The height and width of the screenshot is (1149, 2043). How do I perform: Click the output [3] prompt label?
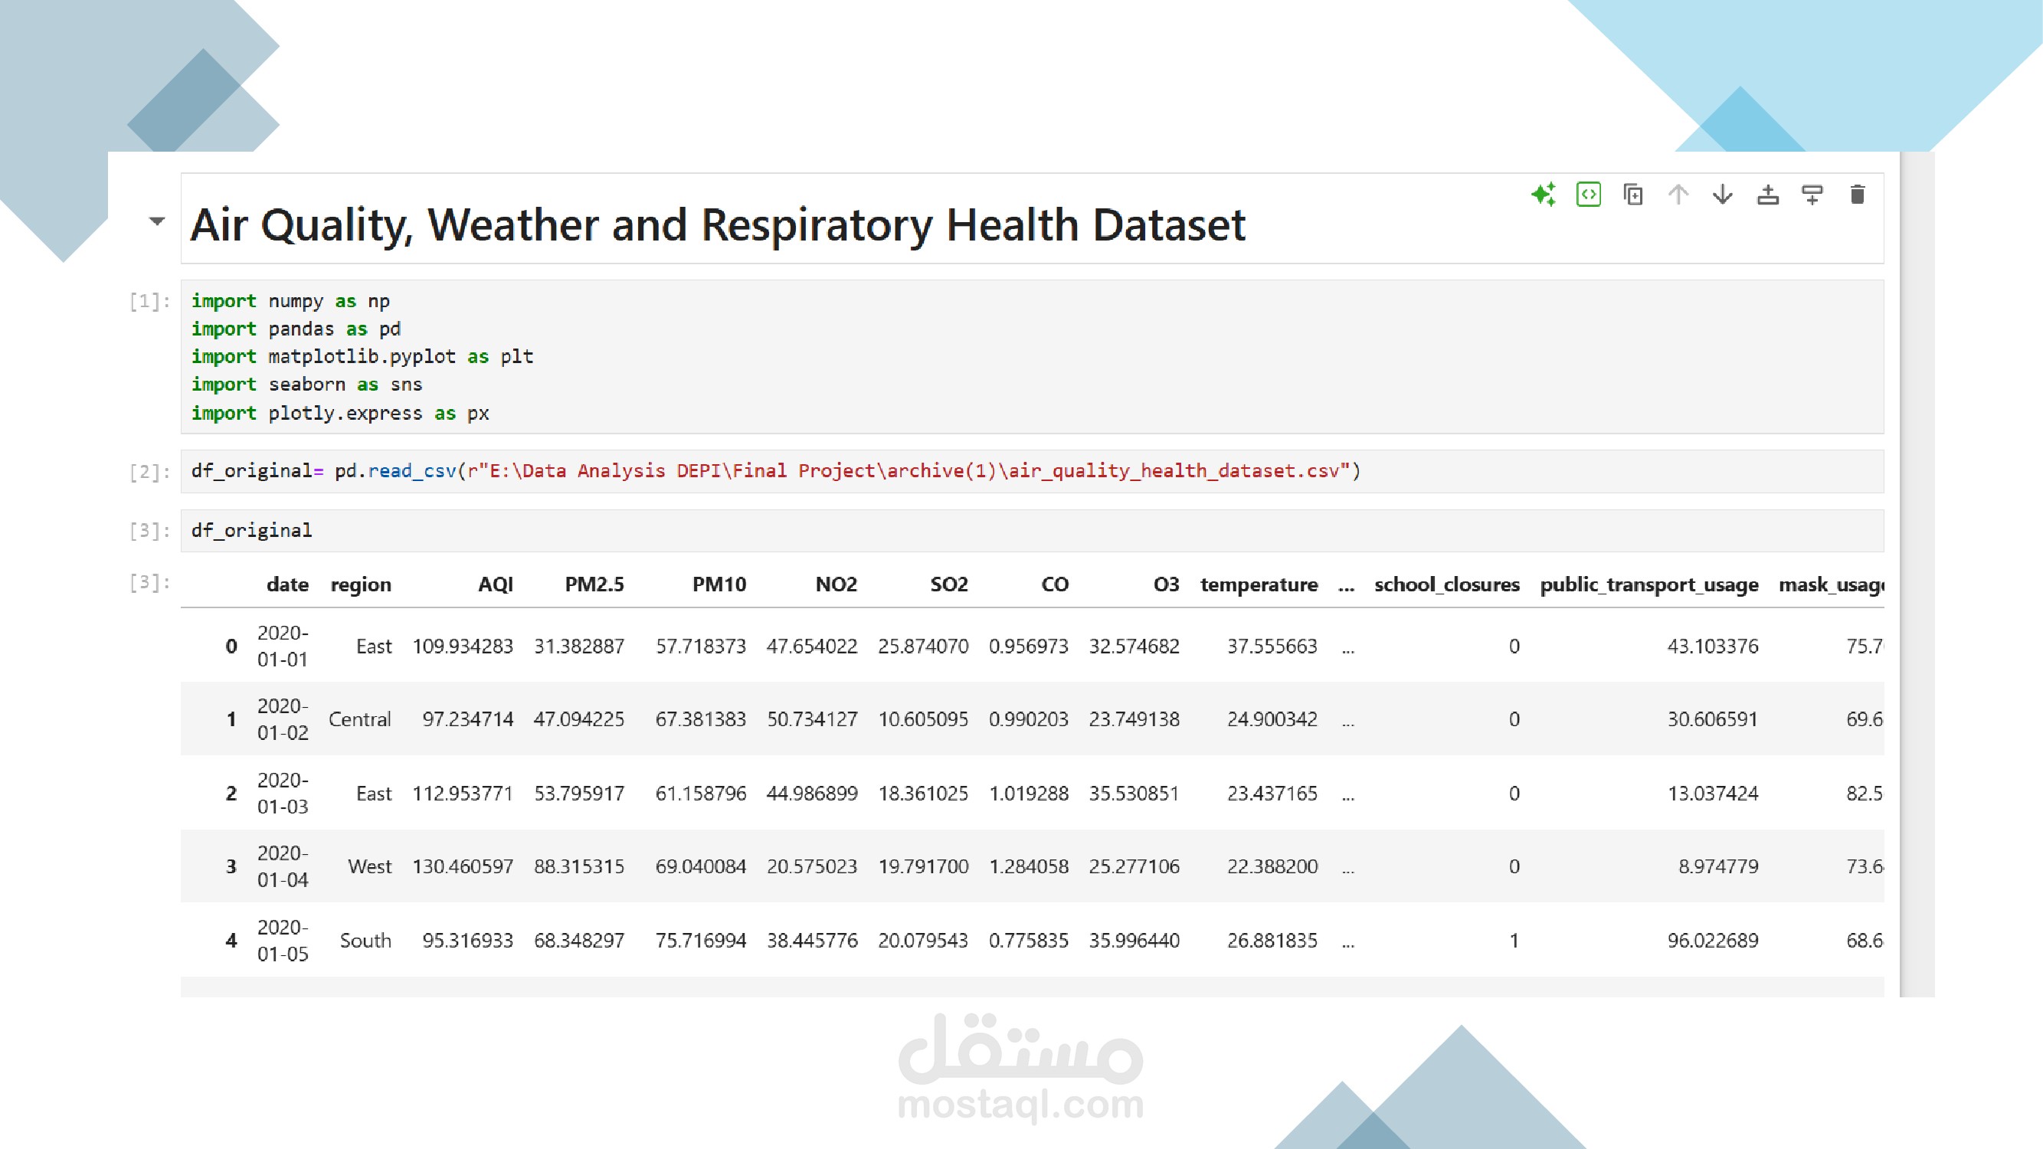click(x=149, y=583)
